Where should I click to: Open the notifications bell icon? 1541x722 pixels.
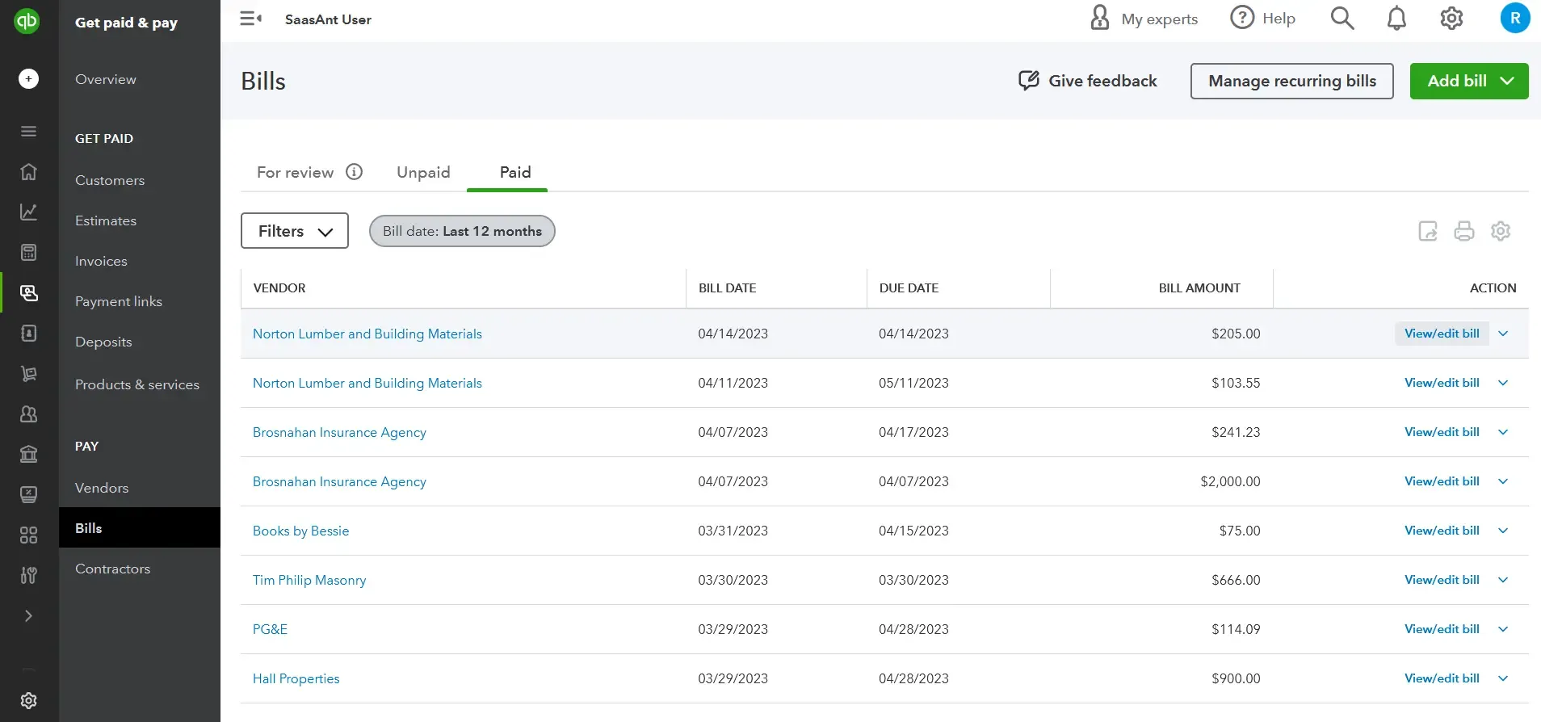pyautogui.click(x=1396, y=18)
